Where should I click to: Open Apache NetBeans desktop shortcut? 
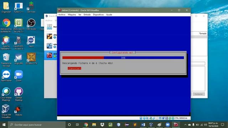tap(6, 43)
